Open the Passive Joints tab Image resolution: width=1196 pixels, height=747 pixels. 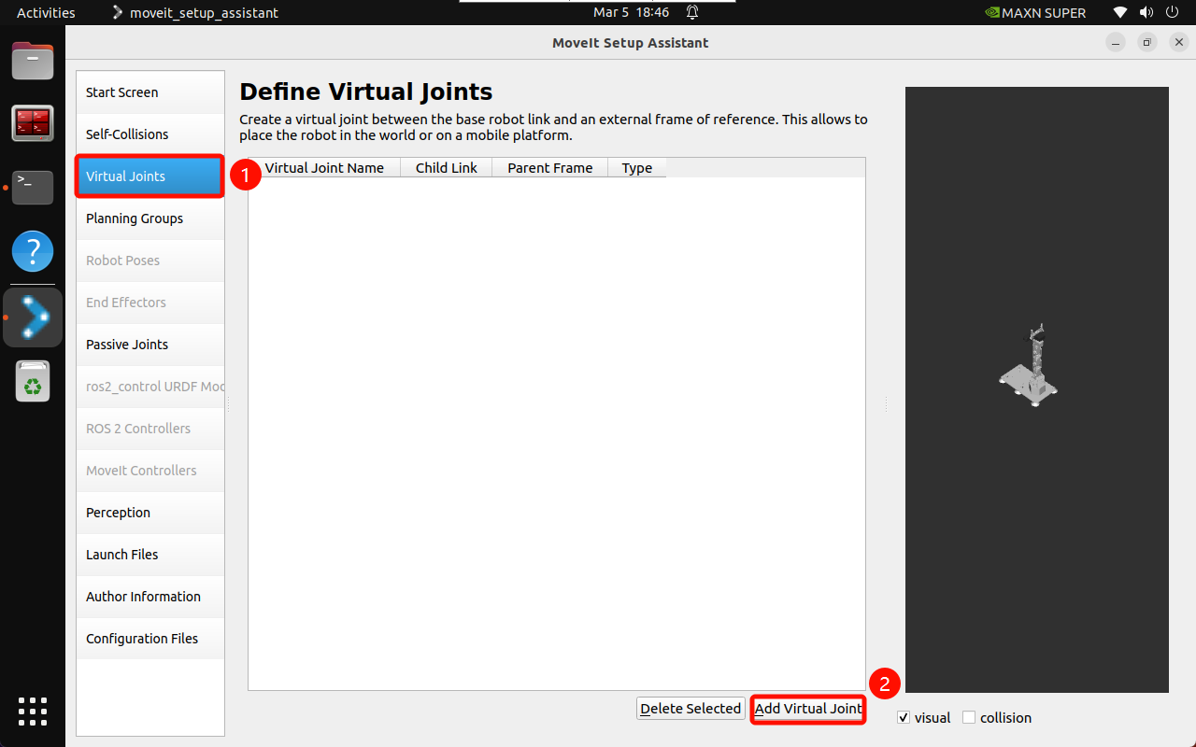150,345
